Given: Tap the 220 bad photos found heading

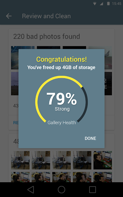Looking at the screenshot, I should pos(46,36).
